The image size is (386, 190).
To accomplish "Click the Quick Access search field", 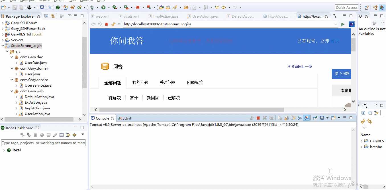I will tap(347, 8).
